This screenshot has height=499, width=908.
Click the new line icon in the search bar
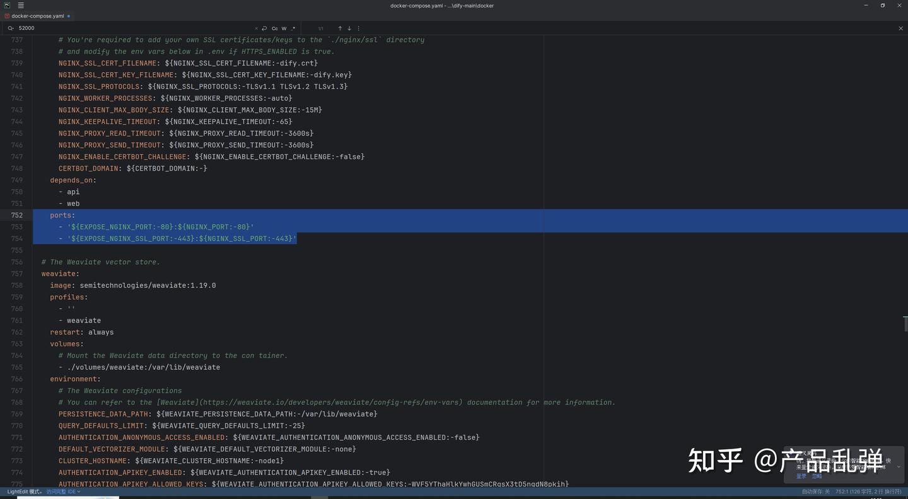point(265,28)
